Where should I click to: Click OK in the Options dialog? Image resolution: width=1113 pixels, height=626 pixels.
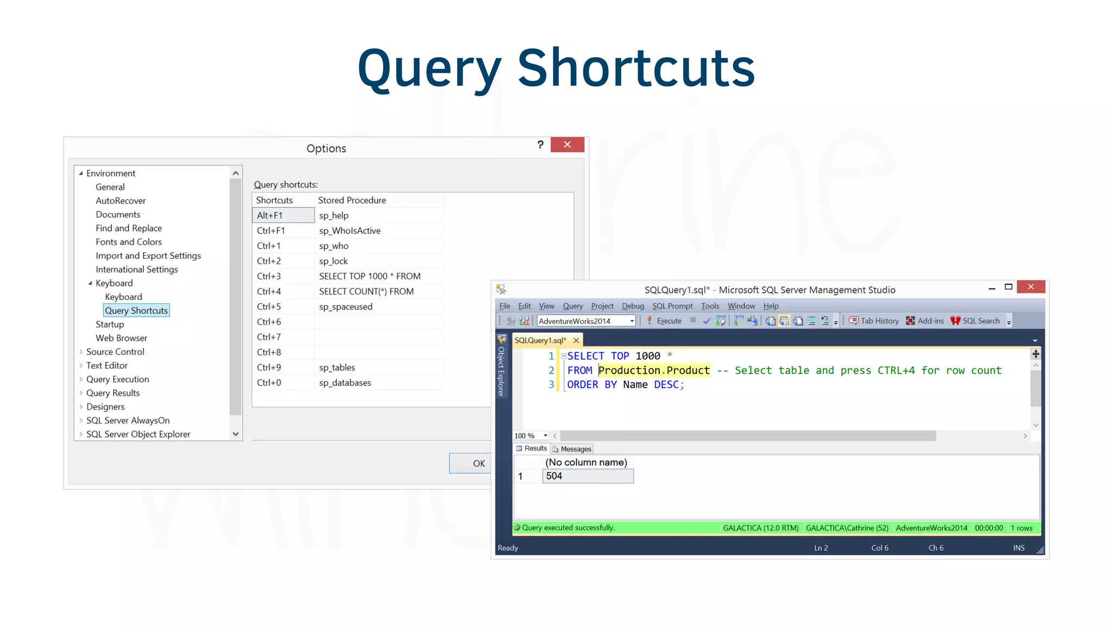point(478,464)
